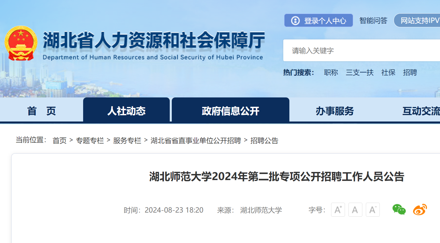Search hot keyword 社保

pos(388,72)
